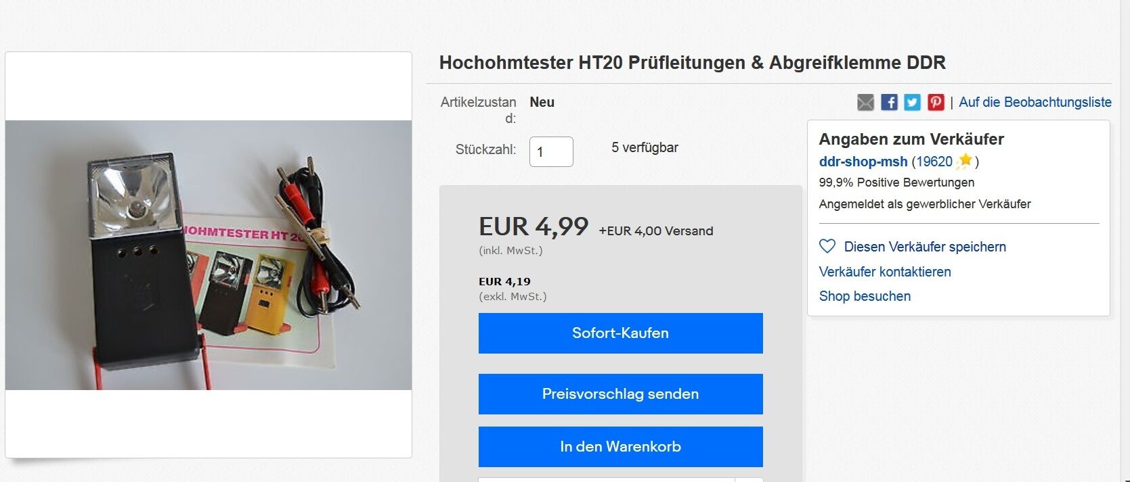Viewport: 1130px width, 482px height.
Task: Share item on Twitter icon
Action: 912,102
